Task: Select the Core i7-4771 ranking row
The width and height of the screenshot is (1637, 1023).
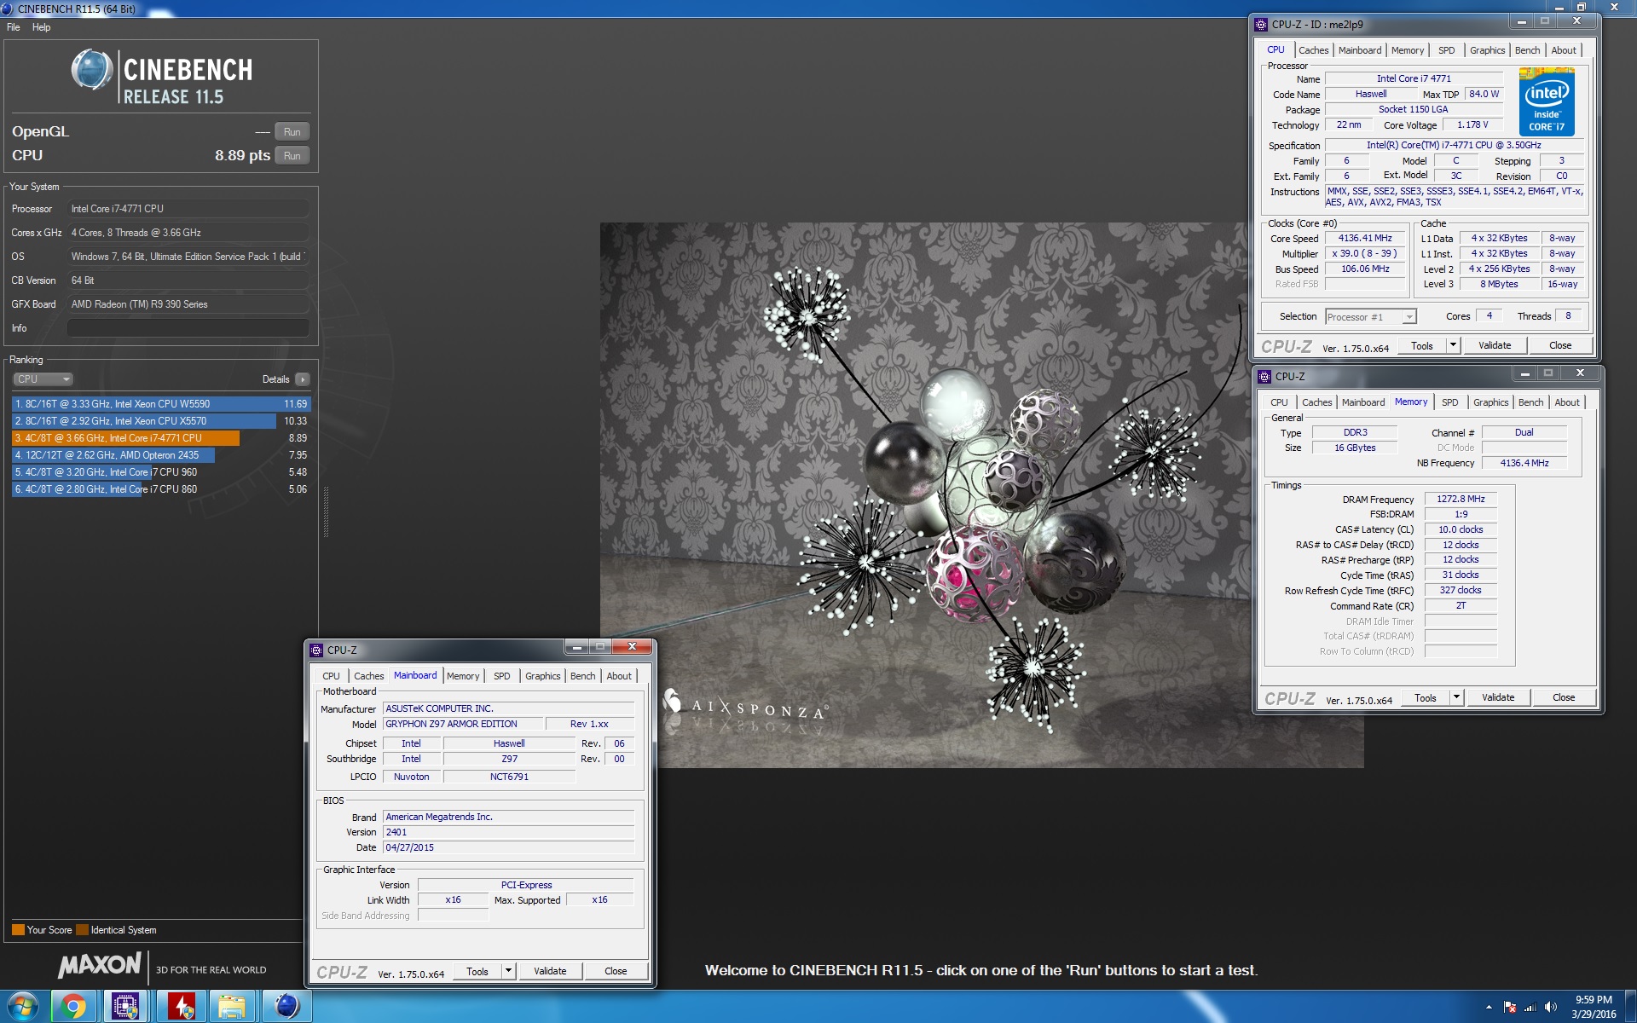Action: 161,438
